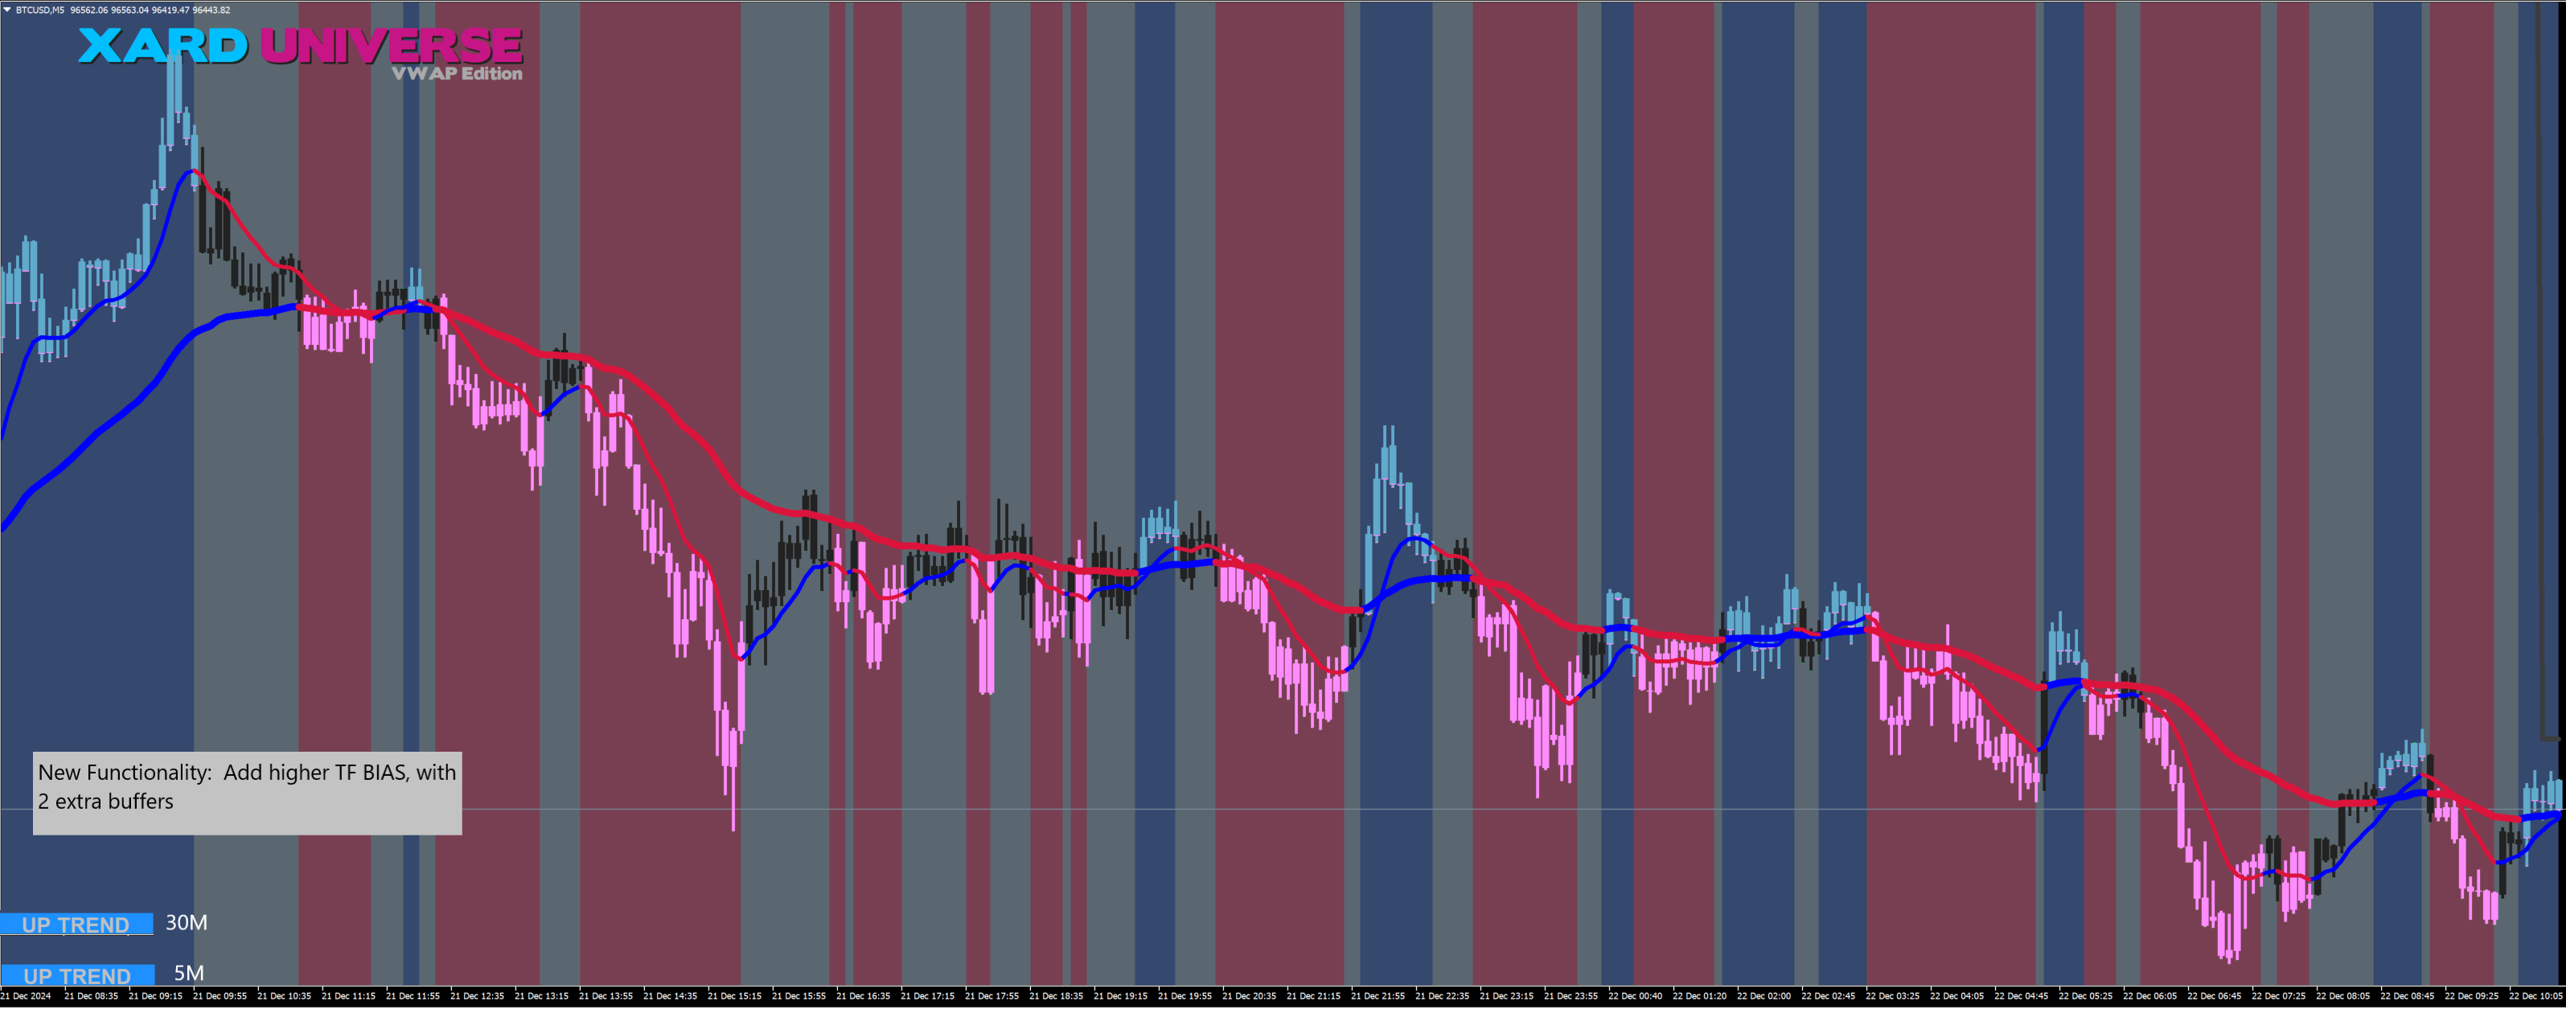Click the 21 Dec 09:15 time label

tap(155, 996)
